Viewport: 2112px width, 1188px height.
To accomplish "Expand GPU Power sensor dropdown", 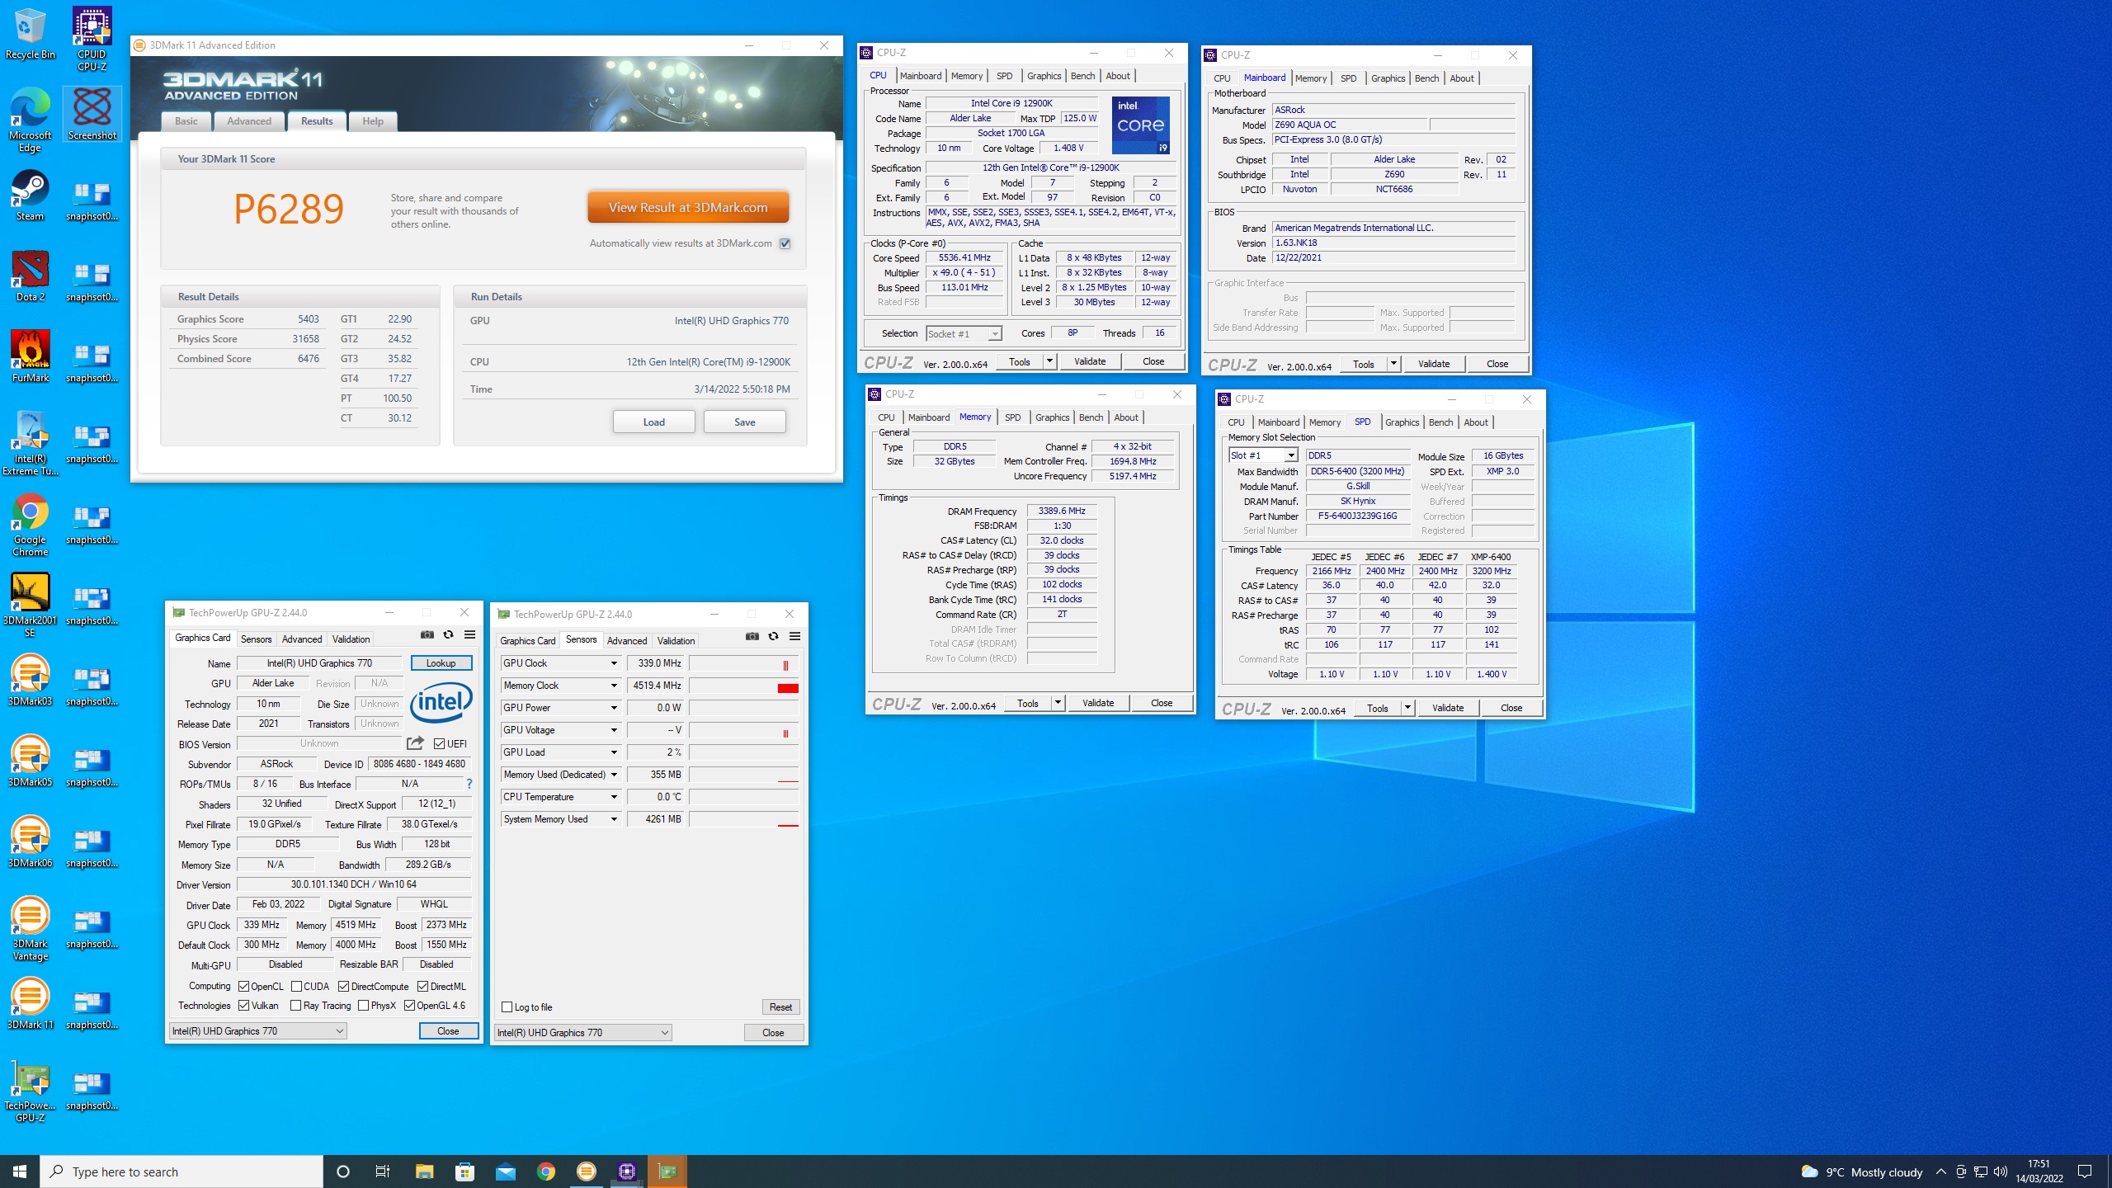I will (x=614, y=708).
